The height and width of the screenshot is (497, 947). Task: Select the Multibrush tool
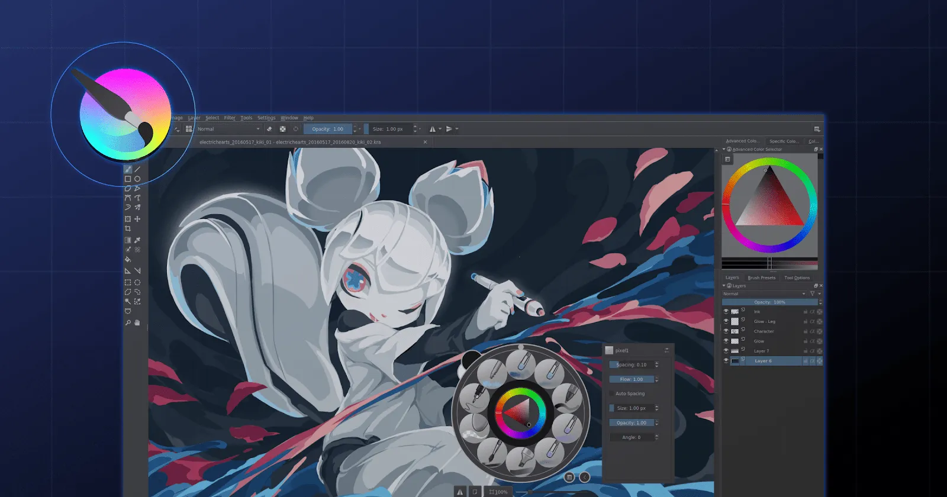pos(137,207)
